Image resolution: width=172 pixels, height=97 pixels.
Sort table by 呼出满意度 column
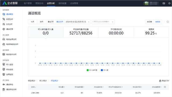click(x=157, y=87)
